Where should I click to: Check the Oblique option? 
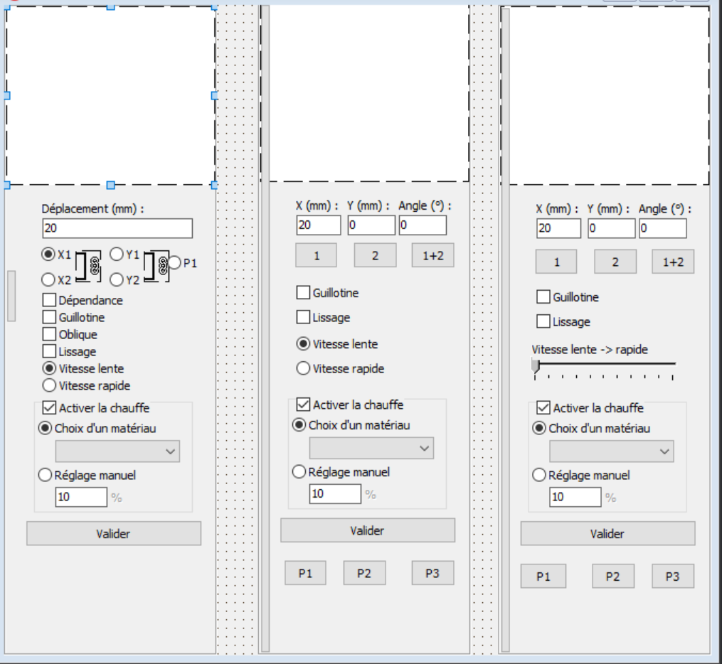coord(49,335)
